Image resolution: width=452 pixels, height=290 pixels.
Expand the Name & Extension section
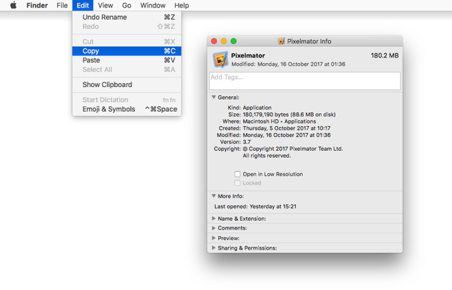point(214,219)
